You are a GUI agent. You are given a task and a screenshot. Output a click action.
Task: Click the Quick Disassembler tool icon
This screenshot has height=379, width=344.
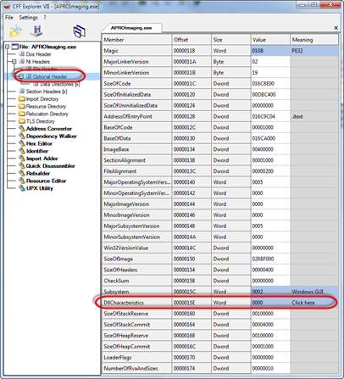[x=22, y=165]
